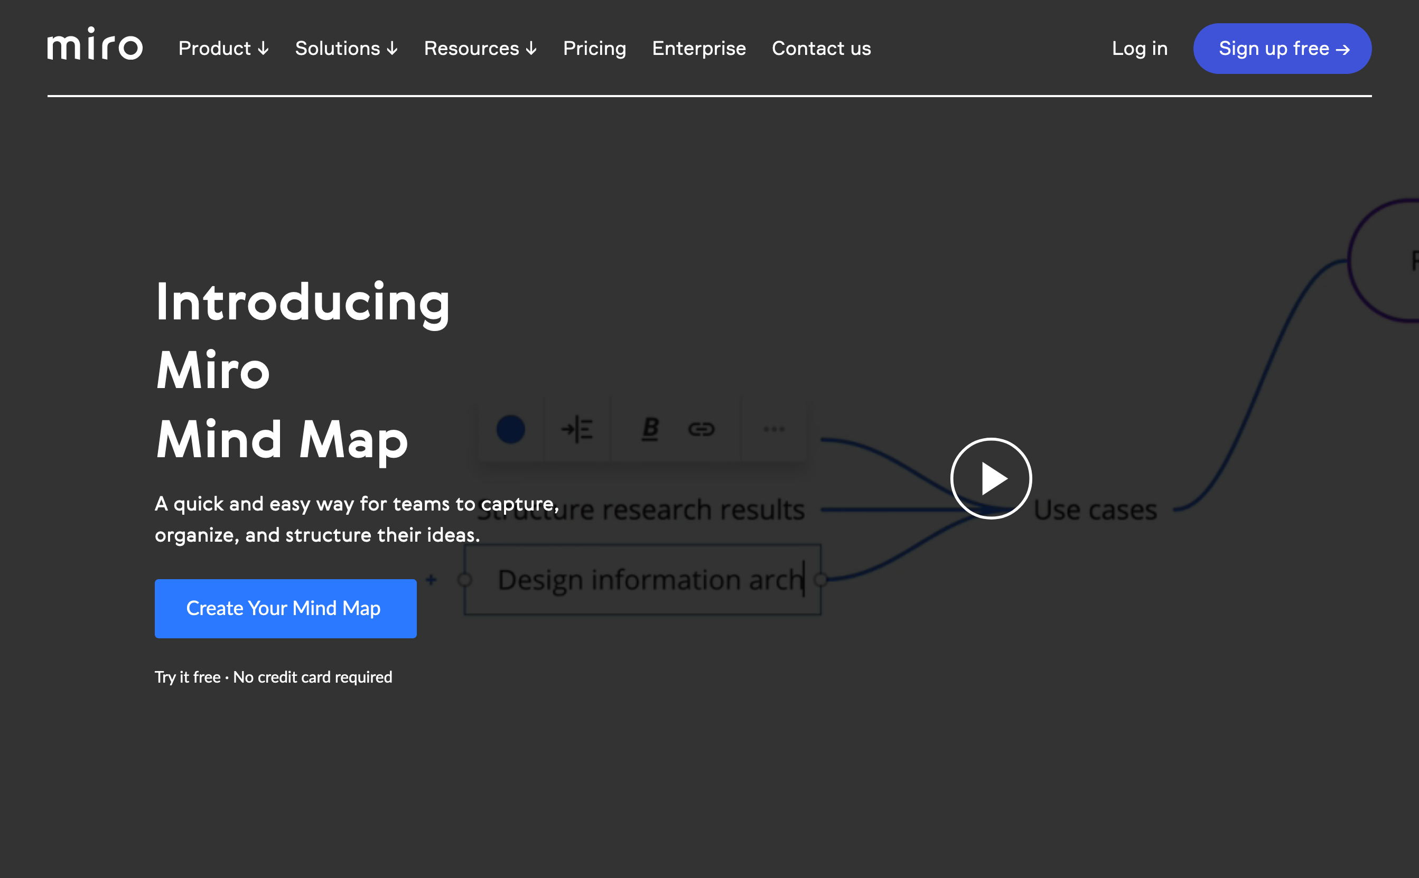Click the Sign up free button

[x=1283, y=49]
